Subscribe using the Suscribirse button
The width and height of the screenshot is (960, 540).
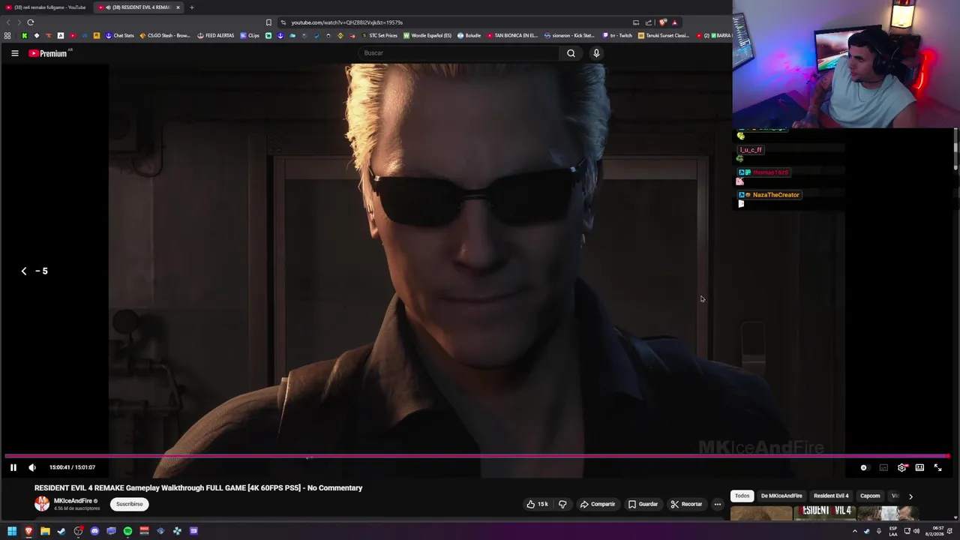pos(129,504)
